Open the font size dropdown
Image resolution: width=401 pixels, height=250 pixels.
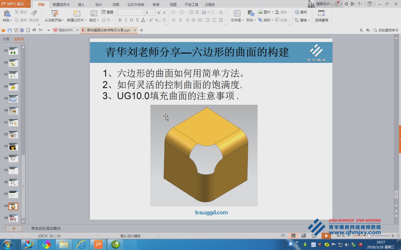pyautogui.click(x=154, y=12)
